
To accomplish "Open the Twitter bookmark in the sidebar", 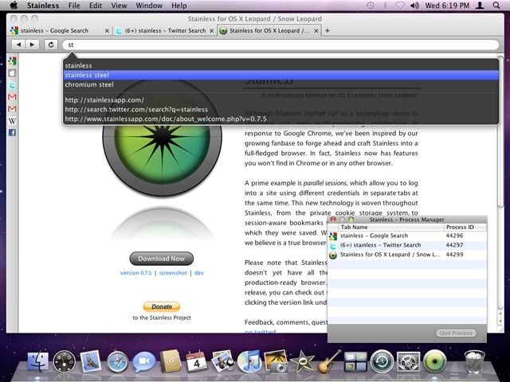I will pyautogui.click(x=13, y=85).
